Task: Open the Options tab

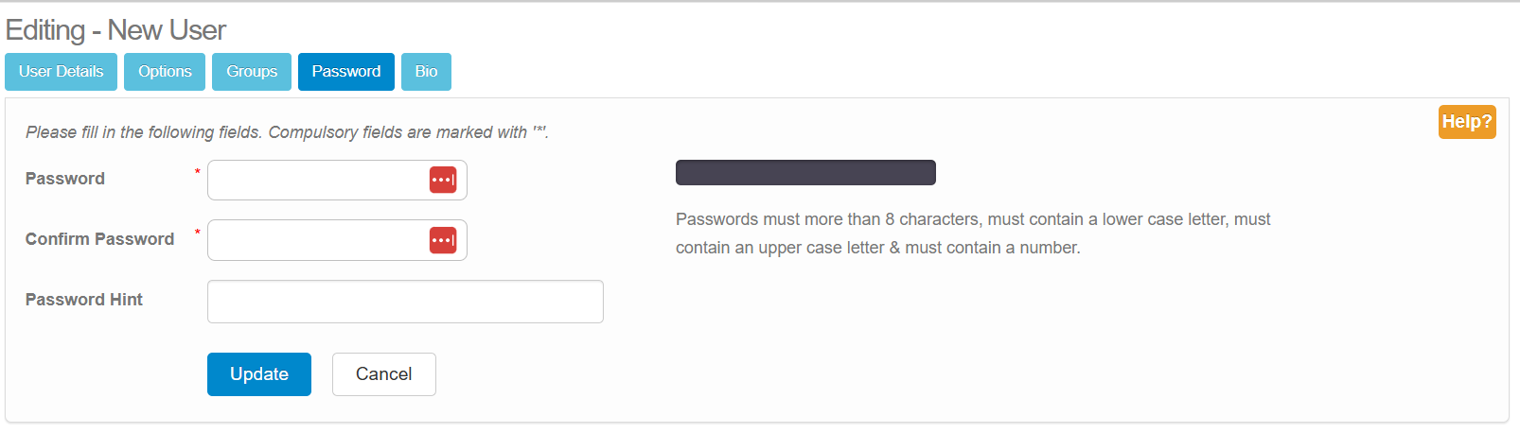Action: [x=165, y=72]
